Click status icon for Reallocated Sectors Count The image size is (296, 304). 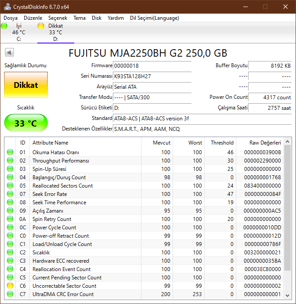pyautogui.click(x=10, y=185)
